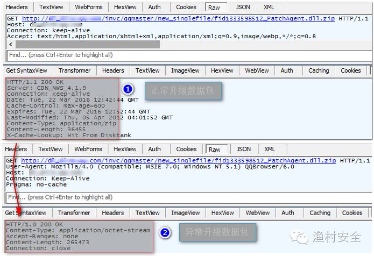374x256 pixels.
Task: Open PatchAgent.dll.zip URL in the QQBrowser request
Action: pyautogui.click(x=179, y=160)
